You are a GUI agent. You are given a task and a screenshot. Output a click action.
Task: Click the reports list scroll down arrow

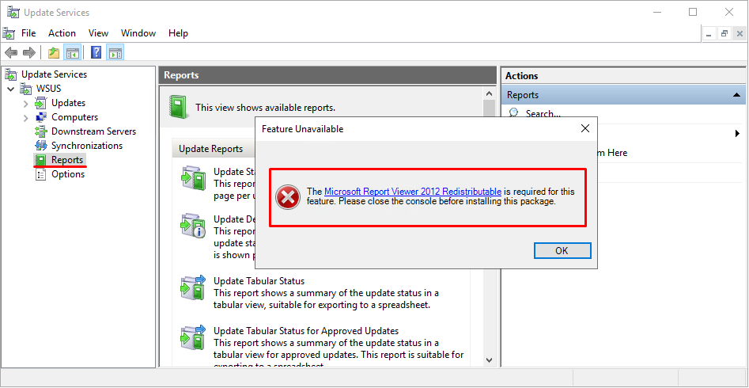click(489, 359)
